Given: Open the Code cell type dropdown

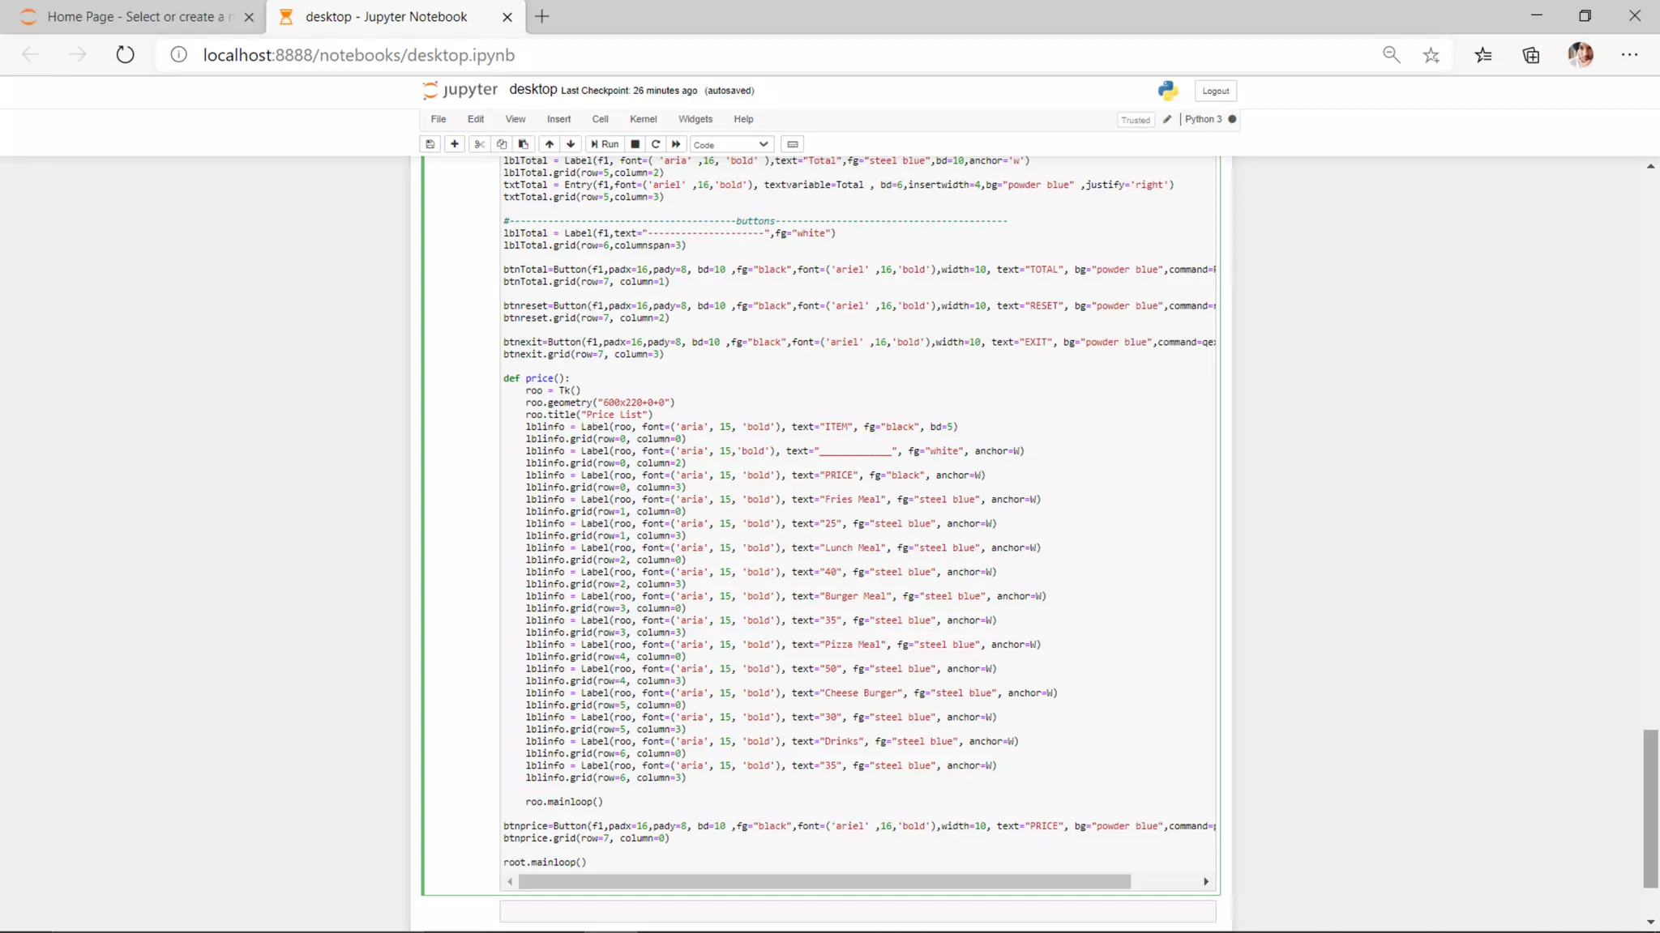Looking at the screenshot, I should [731, 145].
